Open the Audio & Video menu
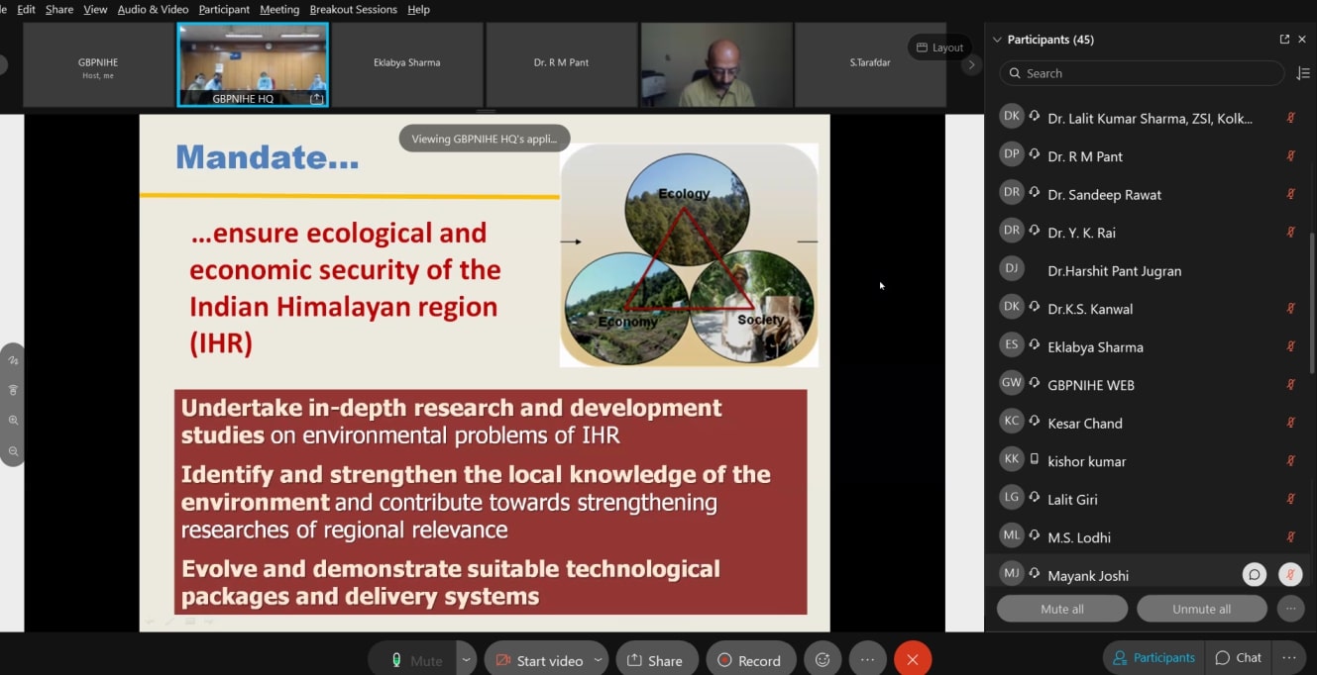The width and height of the screenshot is (1317, 675). 153,9
